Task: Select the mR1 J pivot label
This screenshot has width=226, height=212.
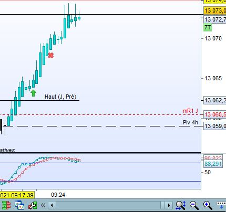Action: (x=190, y=111)
